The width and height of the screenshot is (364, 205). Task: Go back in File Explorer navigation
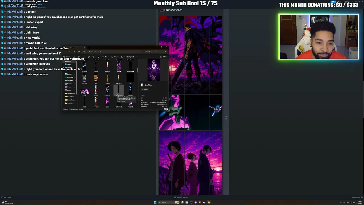pyautogui.click(x=65, y=52)
